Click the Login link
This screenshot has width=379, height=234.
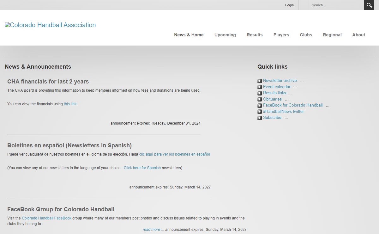(x=289, y=5)
